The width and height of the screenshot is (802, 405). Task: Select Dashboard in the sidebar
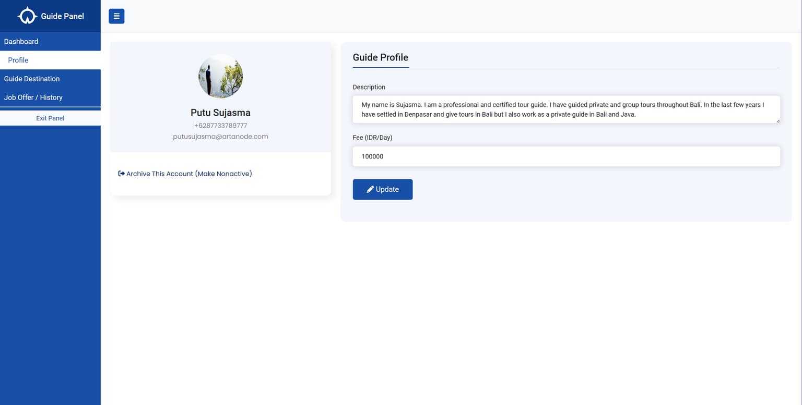tap(21, 41)
